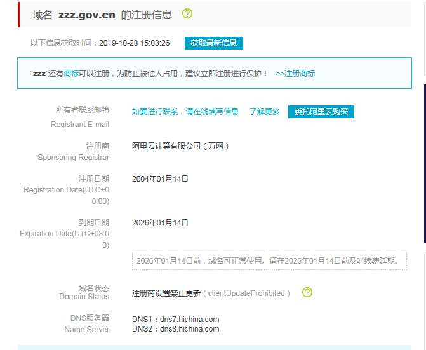Click the Registrant E-mail label

tap(80, 125)
